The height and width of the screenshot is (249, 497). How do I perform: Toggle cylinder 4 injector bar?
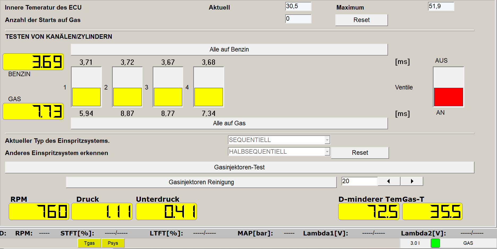(x=209, y=87)
